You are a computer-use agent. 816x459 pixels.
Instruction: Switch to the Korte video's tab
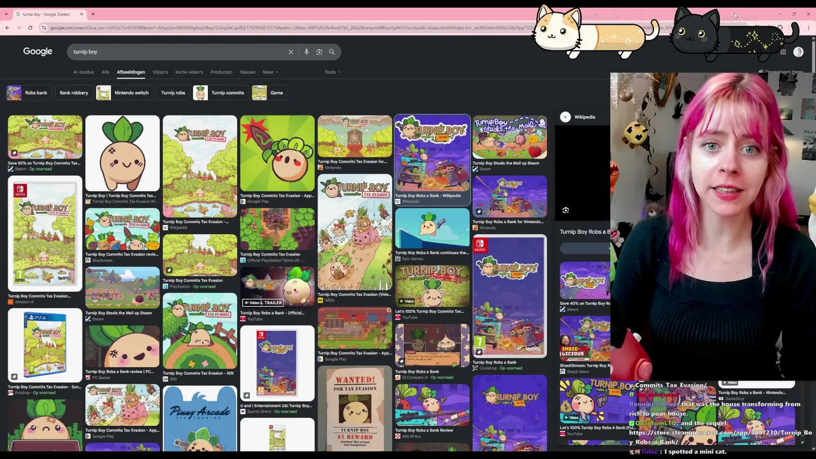(189, 72)
